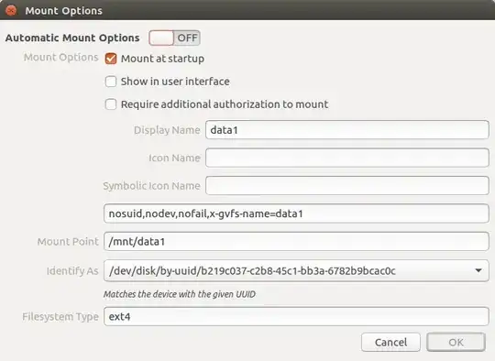Click into the Display Name field containing data1

(347, 130)
